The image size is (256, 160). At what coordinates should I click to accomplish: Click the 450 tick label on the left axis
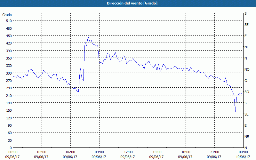(9, 36)
